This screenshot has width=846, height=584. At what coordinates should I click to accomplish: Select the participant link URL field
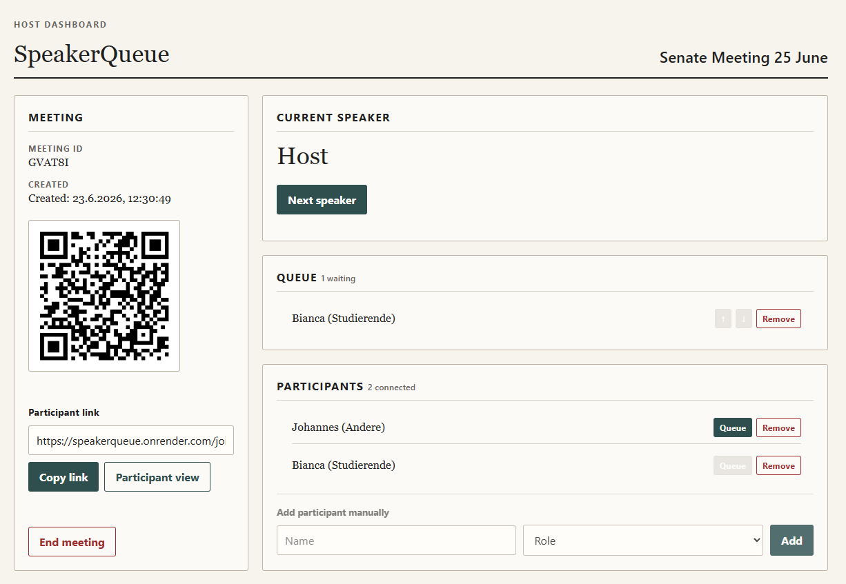(x=131, y=441)
